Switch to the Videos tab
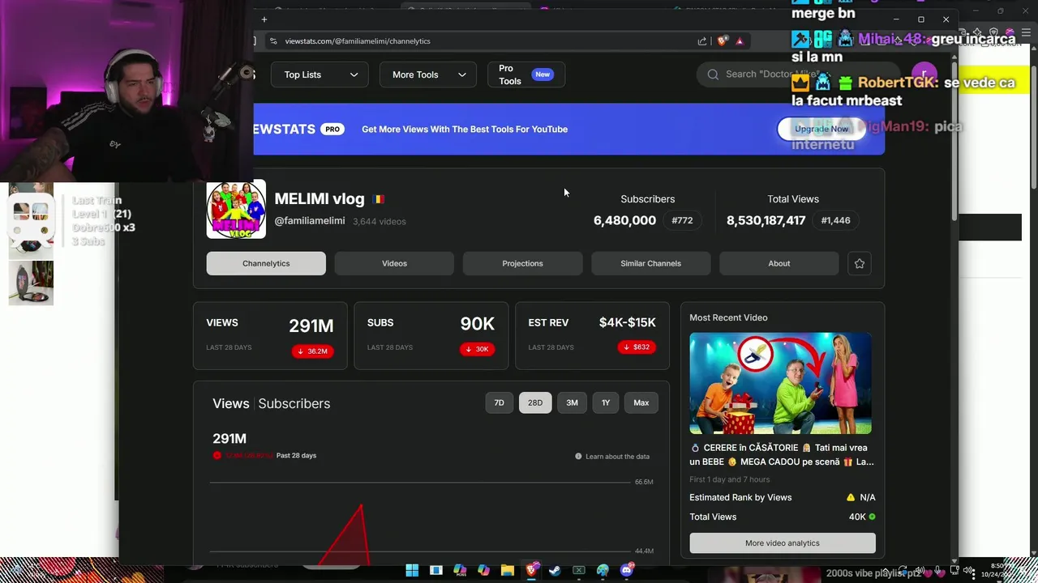 click(394, 263)
